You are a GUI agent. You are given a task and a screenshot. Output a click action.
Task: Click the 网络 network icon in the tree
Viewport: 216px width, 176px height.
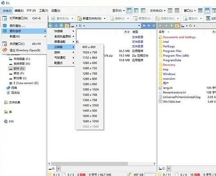pyautogui.click(x=8, y=88)
